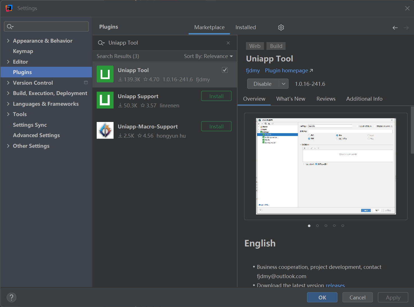414x307 pixels.
Task: Open the fjdmy vendor link
Action: pos(253,70)
